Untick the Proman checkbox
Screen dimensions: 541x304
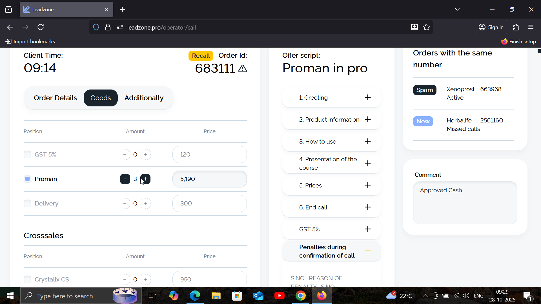coord(27,179)
